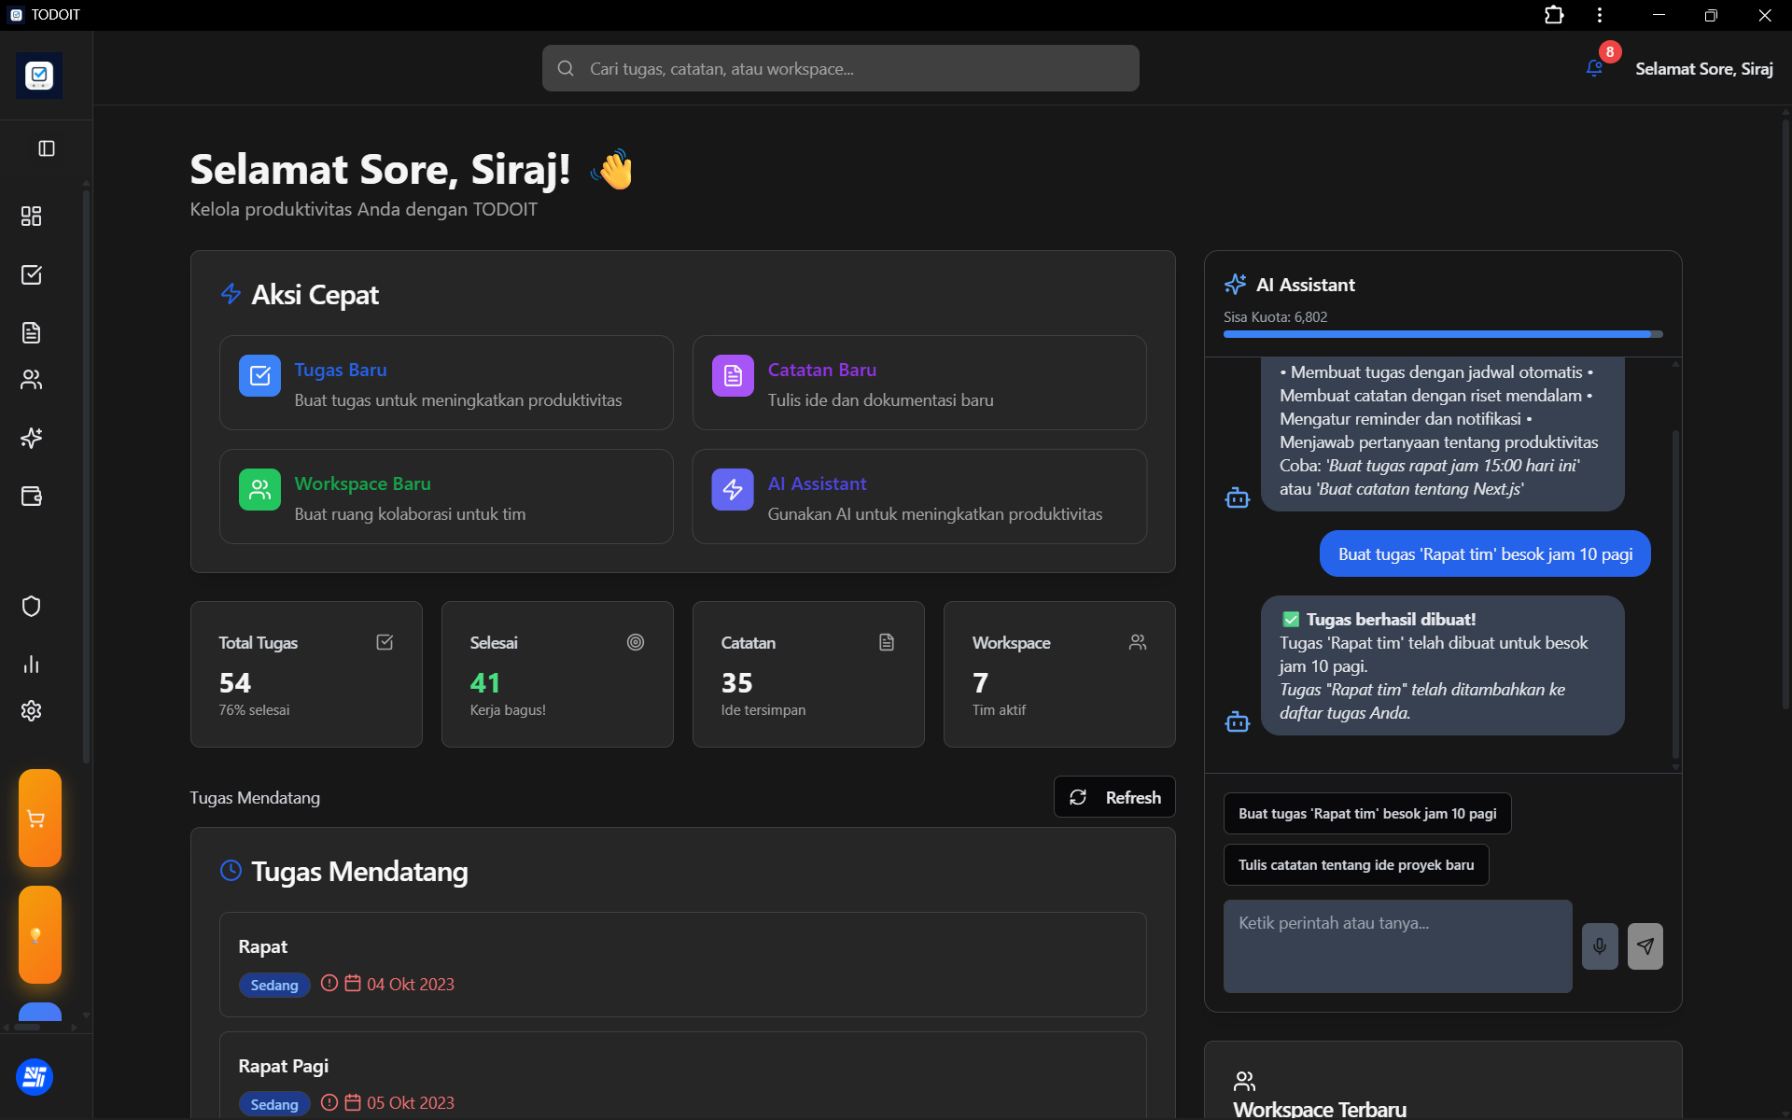Screen dimensions: 1792x1120
Task: Open the Teams people icon in sidebar
Action: click(x=32, y=379)
